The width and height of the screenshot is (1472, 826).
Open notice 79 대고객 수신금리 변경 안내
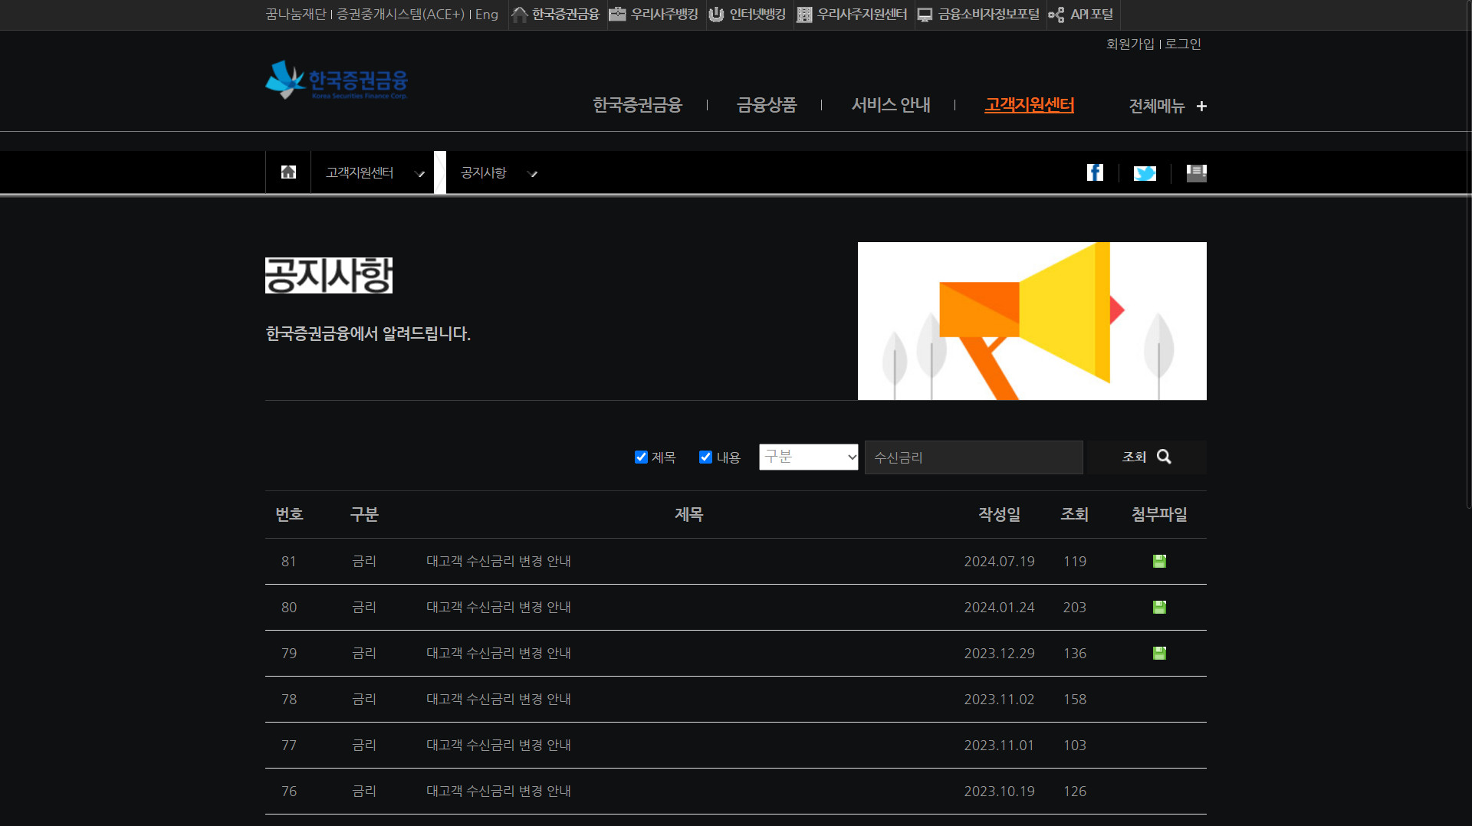498,654
